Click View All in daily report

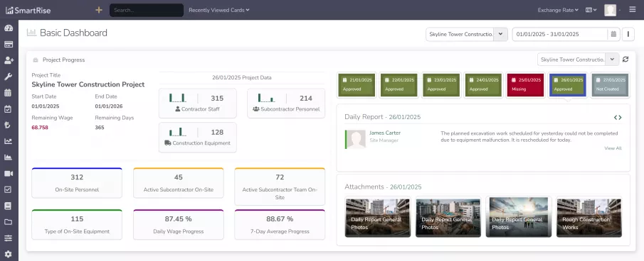tap(613, 148)
